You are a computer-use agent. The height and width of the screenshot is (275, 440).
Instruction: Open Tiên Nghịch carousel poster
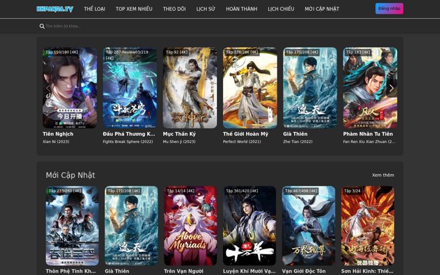click(70, 88)
